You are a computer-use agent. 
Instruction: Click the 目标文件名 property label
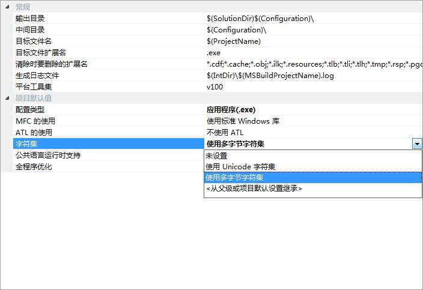[x=34, y=41]
